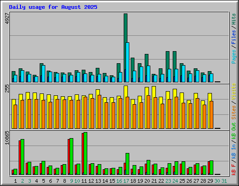This screenshot has height=186, width=239.
Task: Click the 4927 y-axis value
Action: (x=7, y=19)
